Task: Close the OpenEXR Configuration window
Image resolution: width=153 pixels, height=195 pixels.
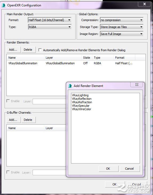Action: tap(144, 4)
